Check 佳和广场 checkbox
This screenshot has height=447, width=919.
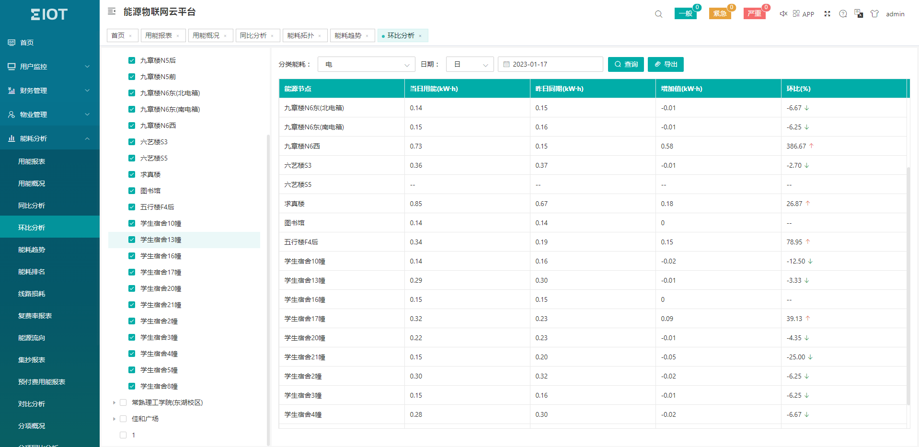tap(123, 419)
